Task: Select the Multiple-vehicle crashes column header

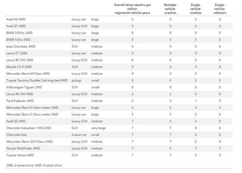Action: (170, 9)
